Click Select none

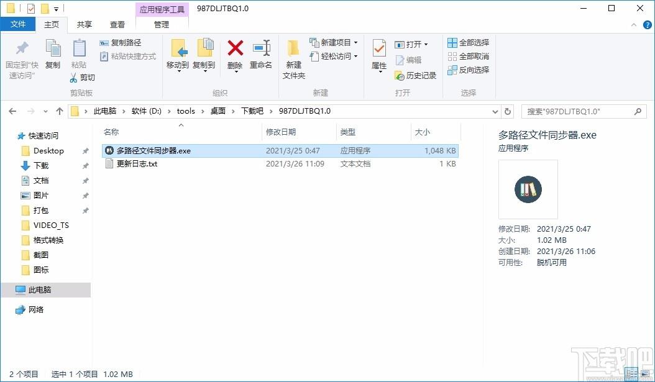coord(468,57)
